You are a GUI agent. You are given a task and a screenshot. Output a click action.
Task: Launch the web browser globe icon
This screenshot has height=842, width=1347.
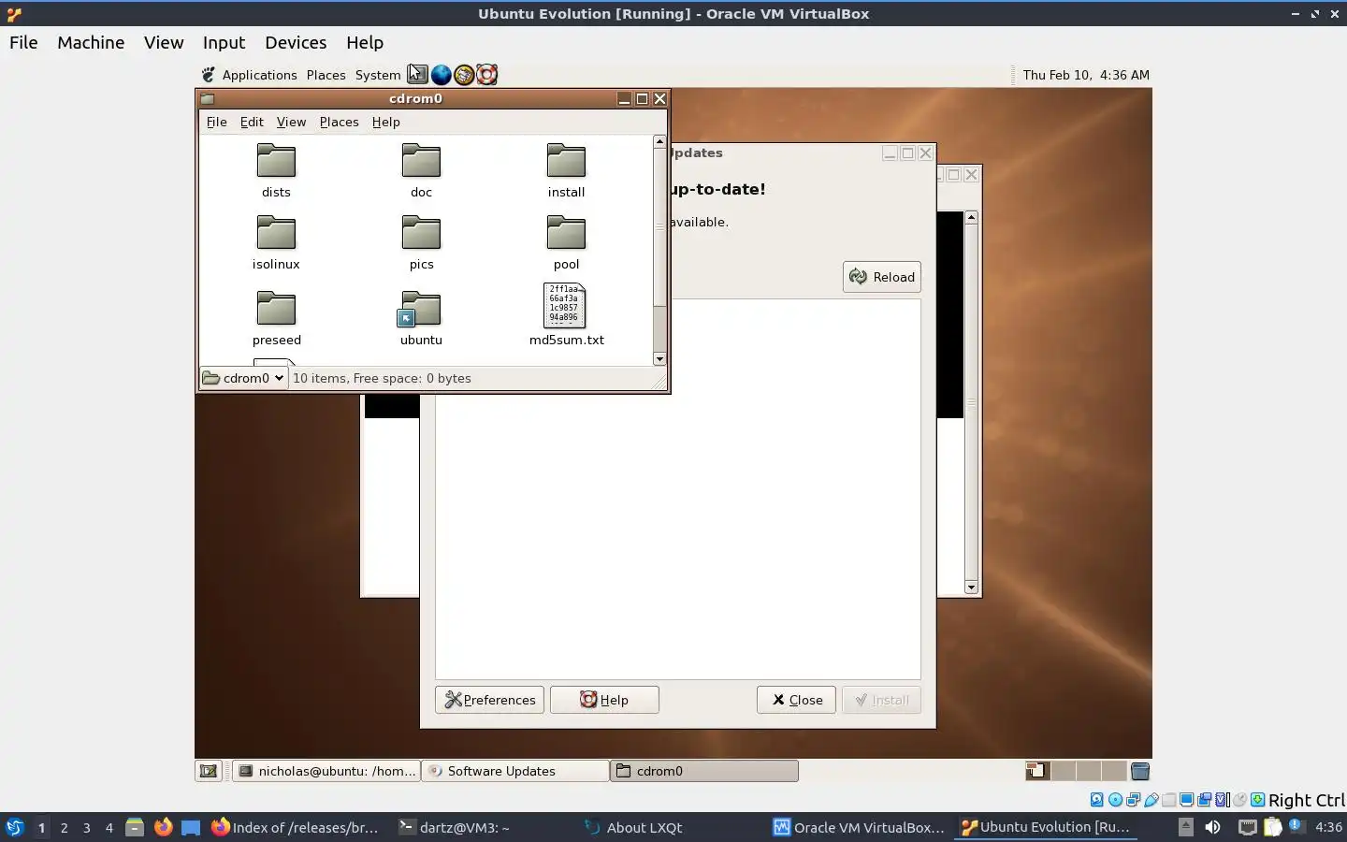[x=441, y=74]
